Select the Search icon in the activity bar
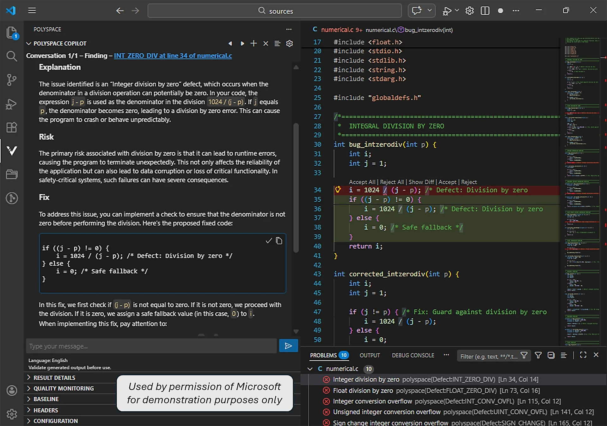The image size is (607, 426). pos(12,56)
